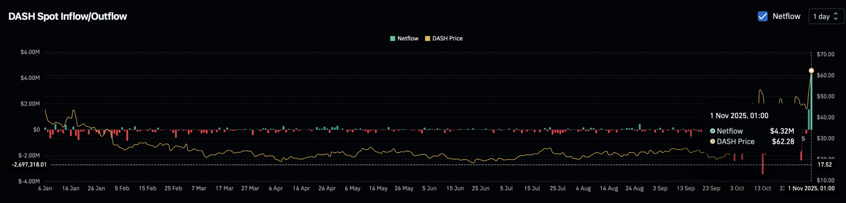Click the yellow DASH Price dot in tooltip

pos(712,141)
